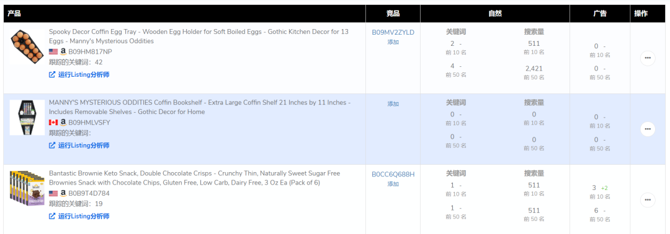
Task: Open actions menu for Bantastic Brownie row
Action: [647, 199]
